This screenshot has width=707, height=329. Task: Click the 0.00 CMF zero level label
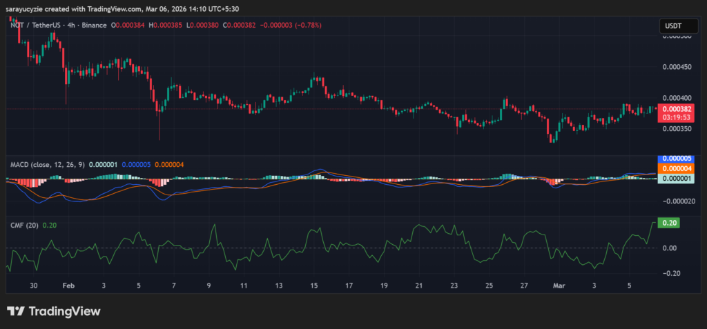(x=668, y=248)
